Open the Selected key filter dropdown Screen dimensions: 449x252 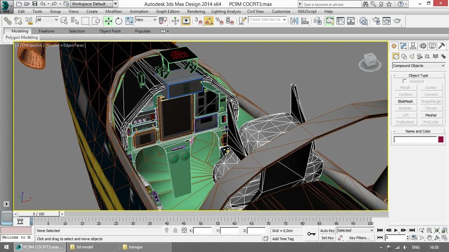(x=355, y=230)
